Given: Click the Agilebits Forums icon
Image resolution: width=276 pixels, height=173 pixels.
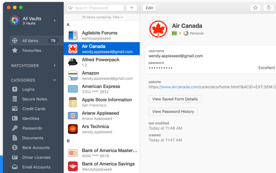Looking at the screenshot, I should (x=73, y=35).
